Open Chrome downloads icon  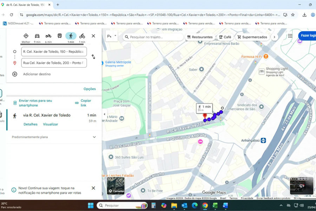tap(304, 15)
